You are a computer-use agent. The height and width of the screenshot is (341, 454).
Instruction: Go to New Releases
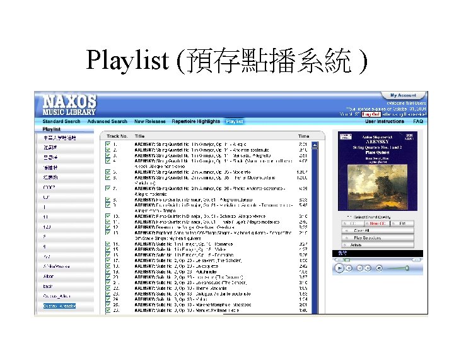(149, 121)
